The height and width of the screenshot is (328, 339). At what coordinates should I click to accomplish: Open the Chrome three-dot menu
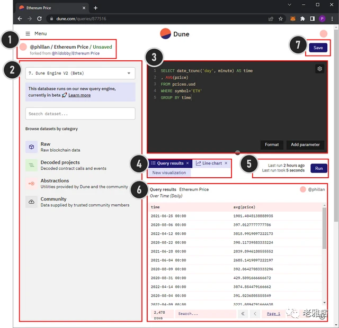click(x=332, y=19)
